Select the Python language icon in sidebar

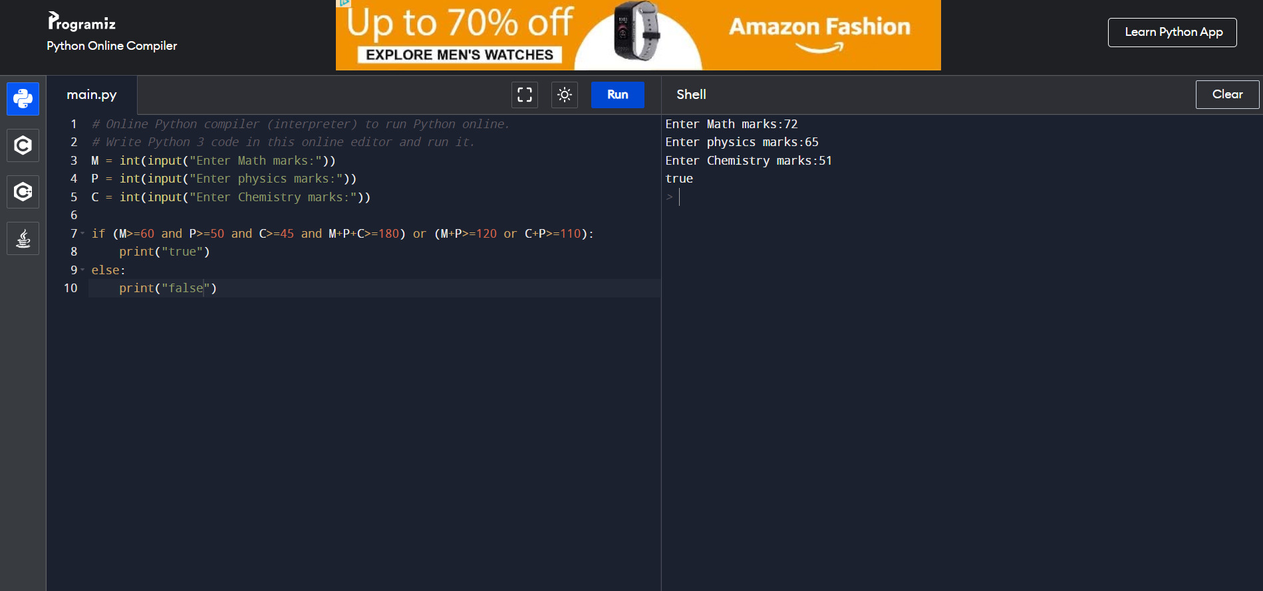click(x=23, y=99)
